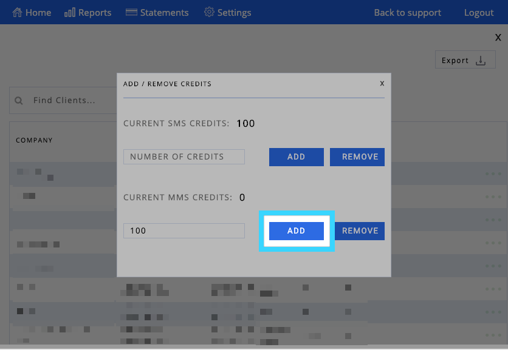The width and height of the screenshot is (508, 350).
Task: Click the ADD / REMOVE CREDITS dialog title
Action: tap(167, 84)
